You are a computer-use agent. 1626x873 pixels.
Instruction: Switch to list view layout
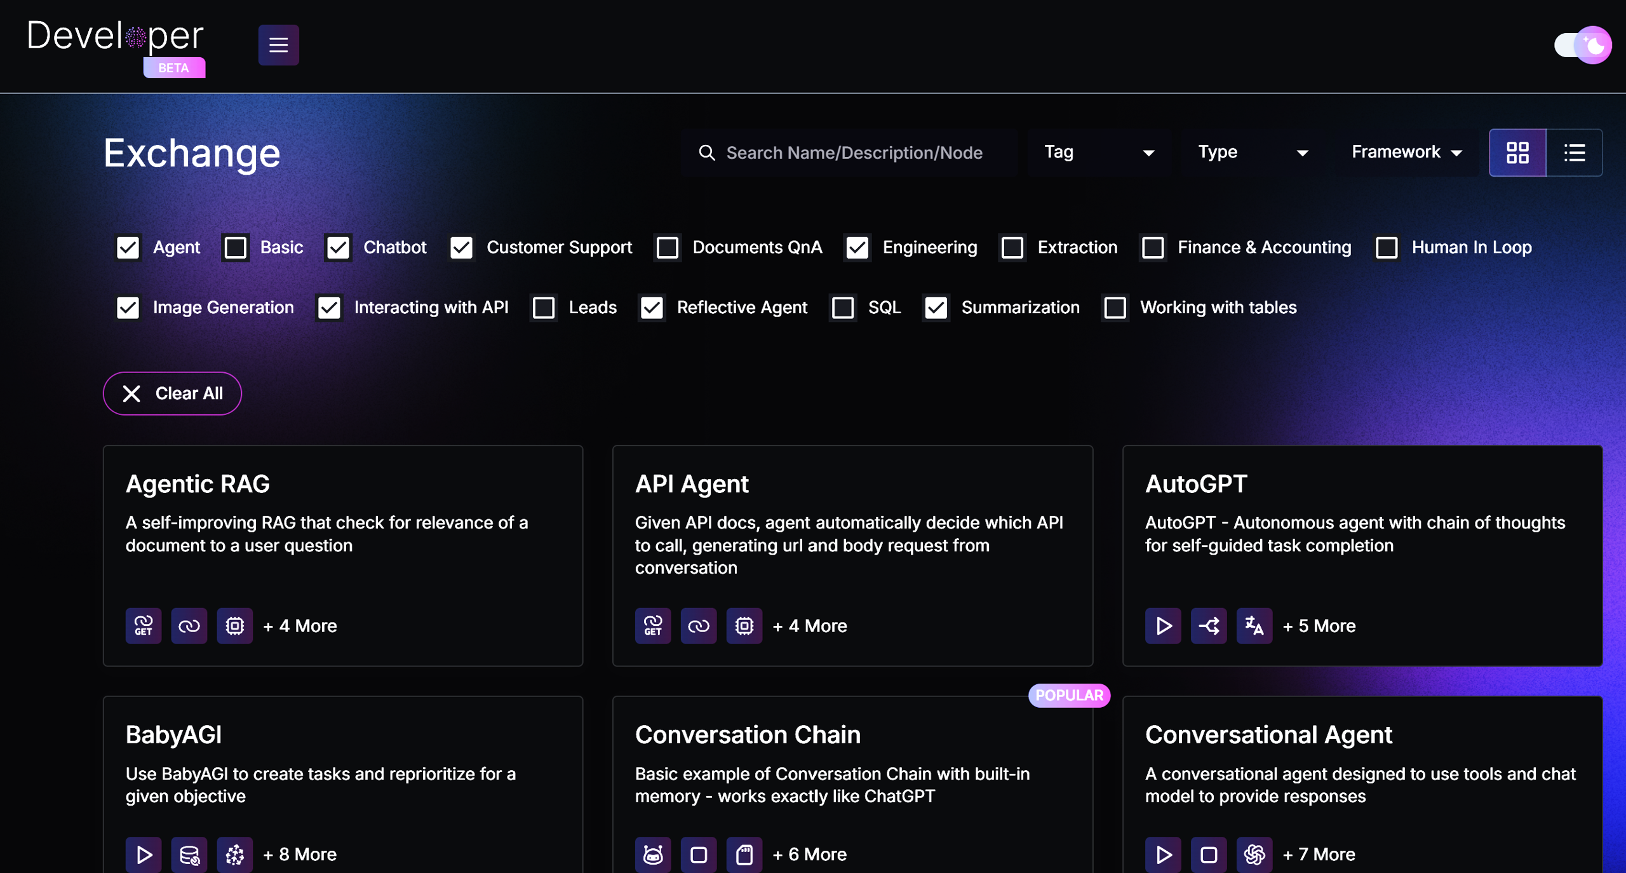point(1574,152)
